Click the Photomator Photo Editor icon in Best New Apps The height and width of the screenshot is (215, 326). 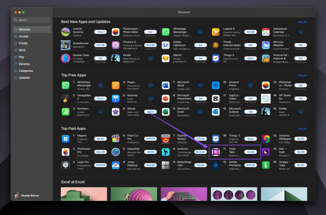[x=116, y=32]
